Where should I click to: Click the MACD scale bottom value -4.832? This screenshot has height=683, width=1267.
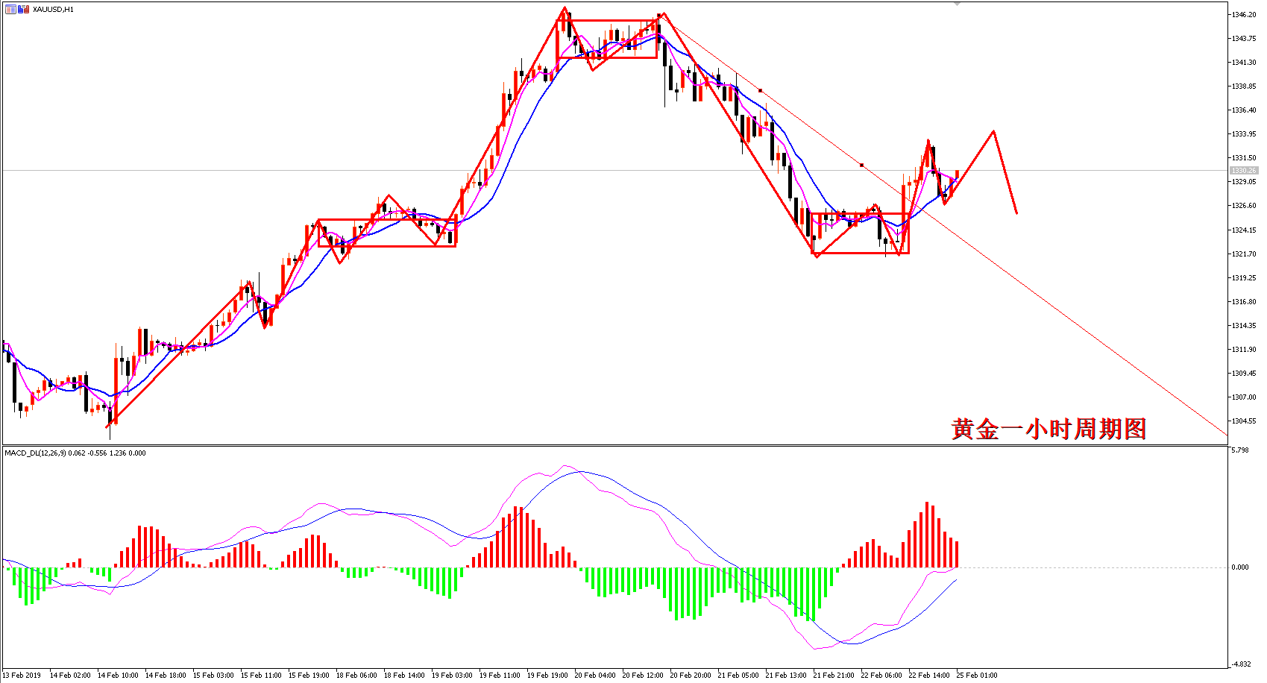tap(1241, 664)
